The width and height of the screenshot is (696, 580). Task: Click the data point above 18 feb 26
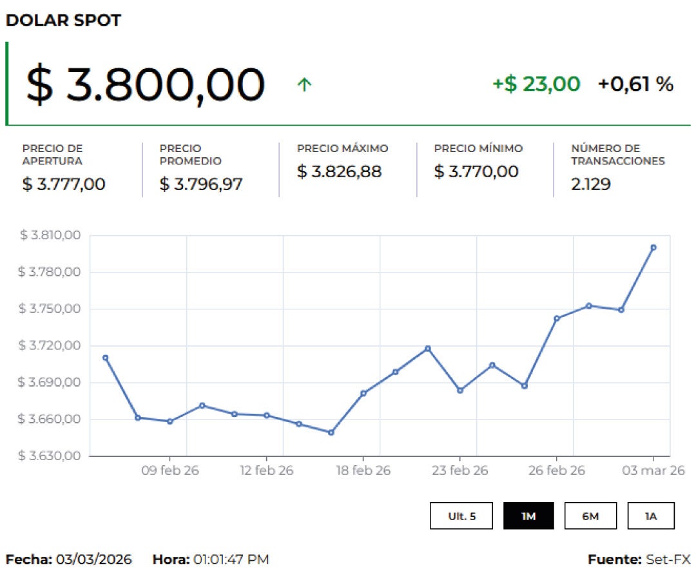pos(363,393)
